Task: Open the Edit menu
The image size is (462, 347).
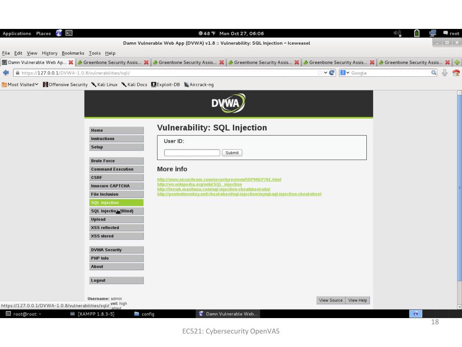Action: pos(18,53)
